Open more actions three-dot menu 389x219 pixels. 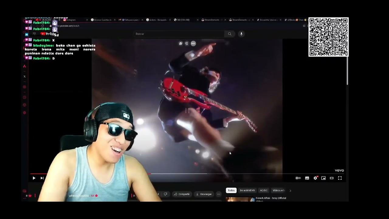coord(219,194)
